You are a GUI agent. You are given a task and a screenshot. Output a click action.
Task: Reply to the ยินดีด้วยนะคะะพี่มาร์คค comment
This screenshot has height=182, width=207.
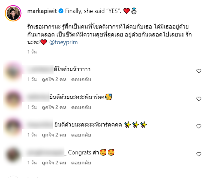(81, 107)
